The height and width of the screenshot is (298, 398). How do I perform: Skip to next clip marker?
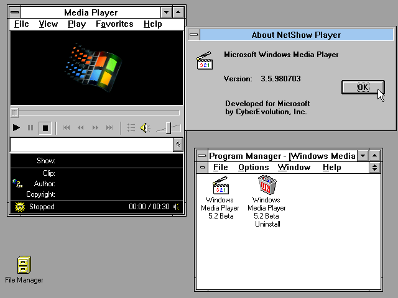pos(109,128)
